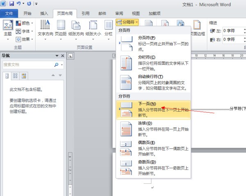Select 下一页(N) section break
Image resolution: width=246 pixels, height=196 pixels.
coord(153,110)
